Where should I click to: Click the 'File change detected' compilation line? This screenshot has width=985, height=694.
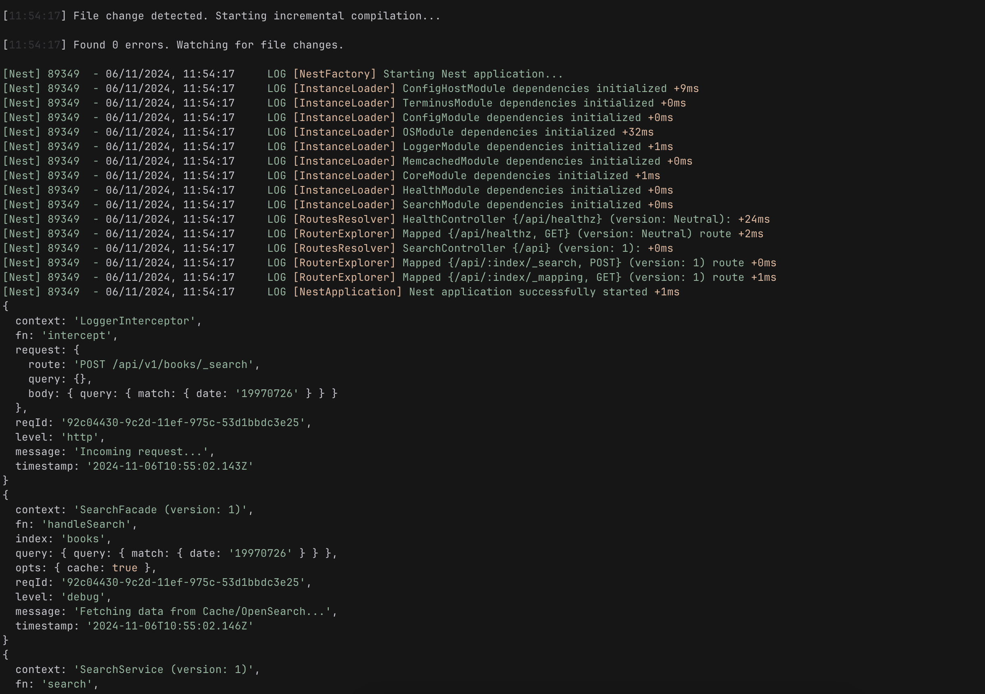tap(222, 16)
